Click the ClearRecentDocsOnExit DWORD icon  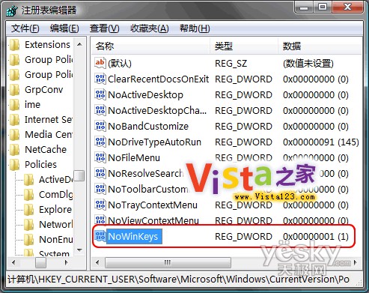click(100, 79)
